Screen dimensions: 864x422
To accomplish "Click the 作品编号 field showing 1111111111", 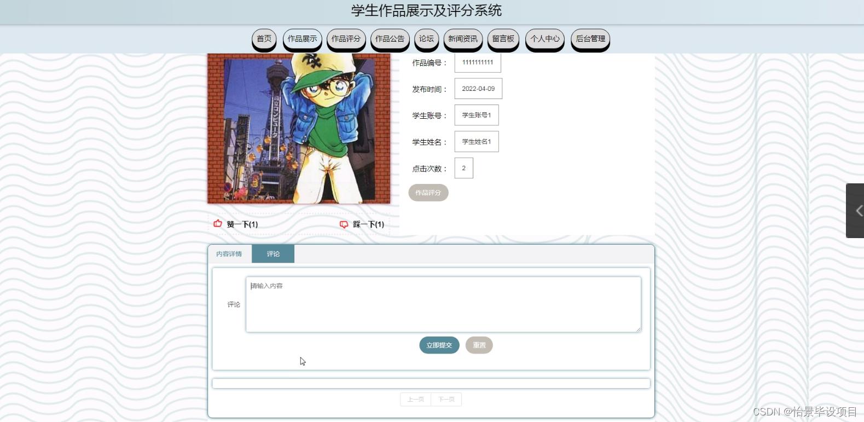I will 478,62.
